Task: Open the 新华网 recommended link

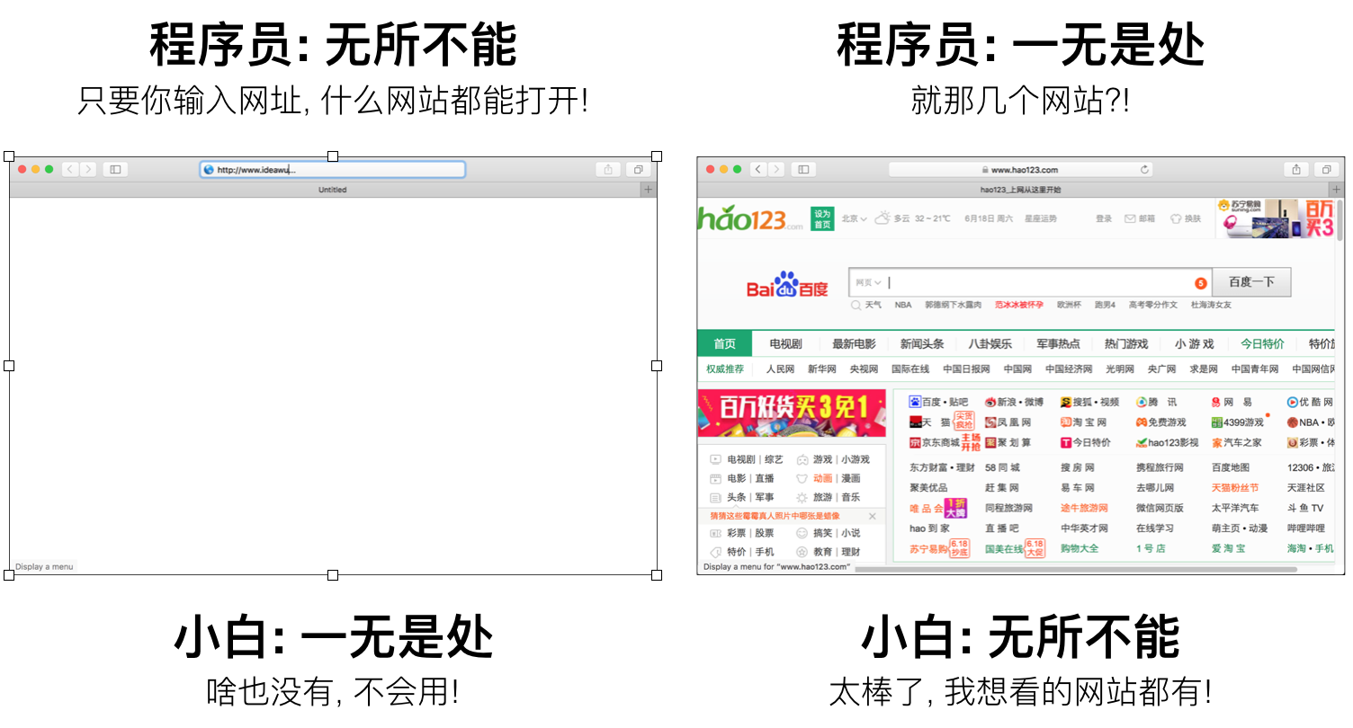Action: pyautogui.click(x=822, y=369)
